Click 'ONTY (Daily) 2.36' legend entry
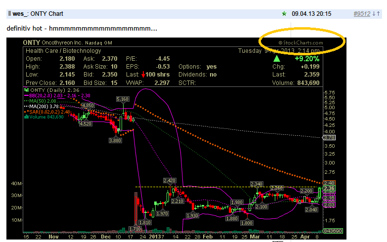This screenshot has width=387, height=242. pos(52,90)
